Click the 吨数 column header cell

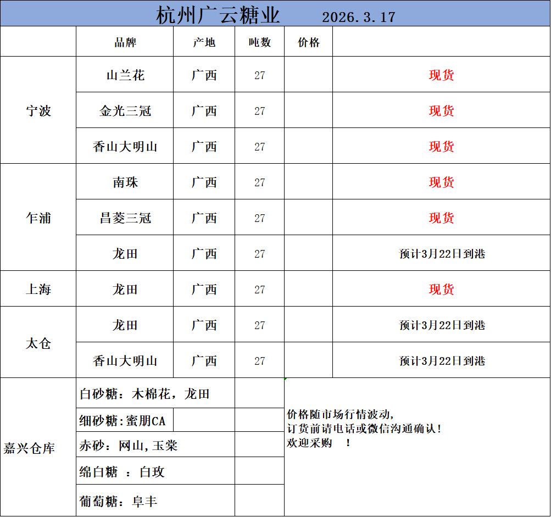click(259, 42)
